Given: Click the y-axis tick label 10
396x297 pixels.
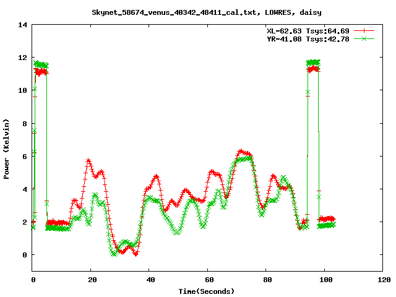Looking at the screenshot, I should [x=22, y=90].
